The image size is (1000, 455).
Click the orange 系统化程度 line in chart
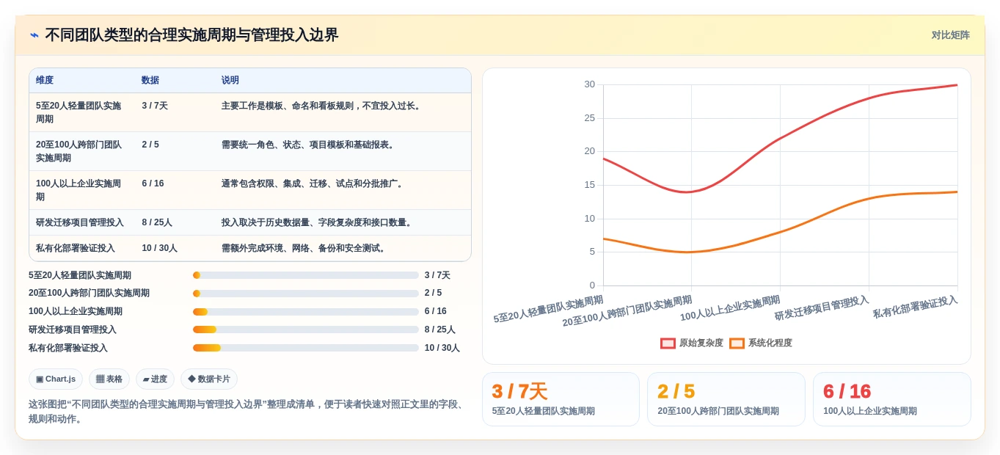[x=780, y=232]
